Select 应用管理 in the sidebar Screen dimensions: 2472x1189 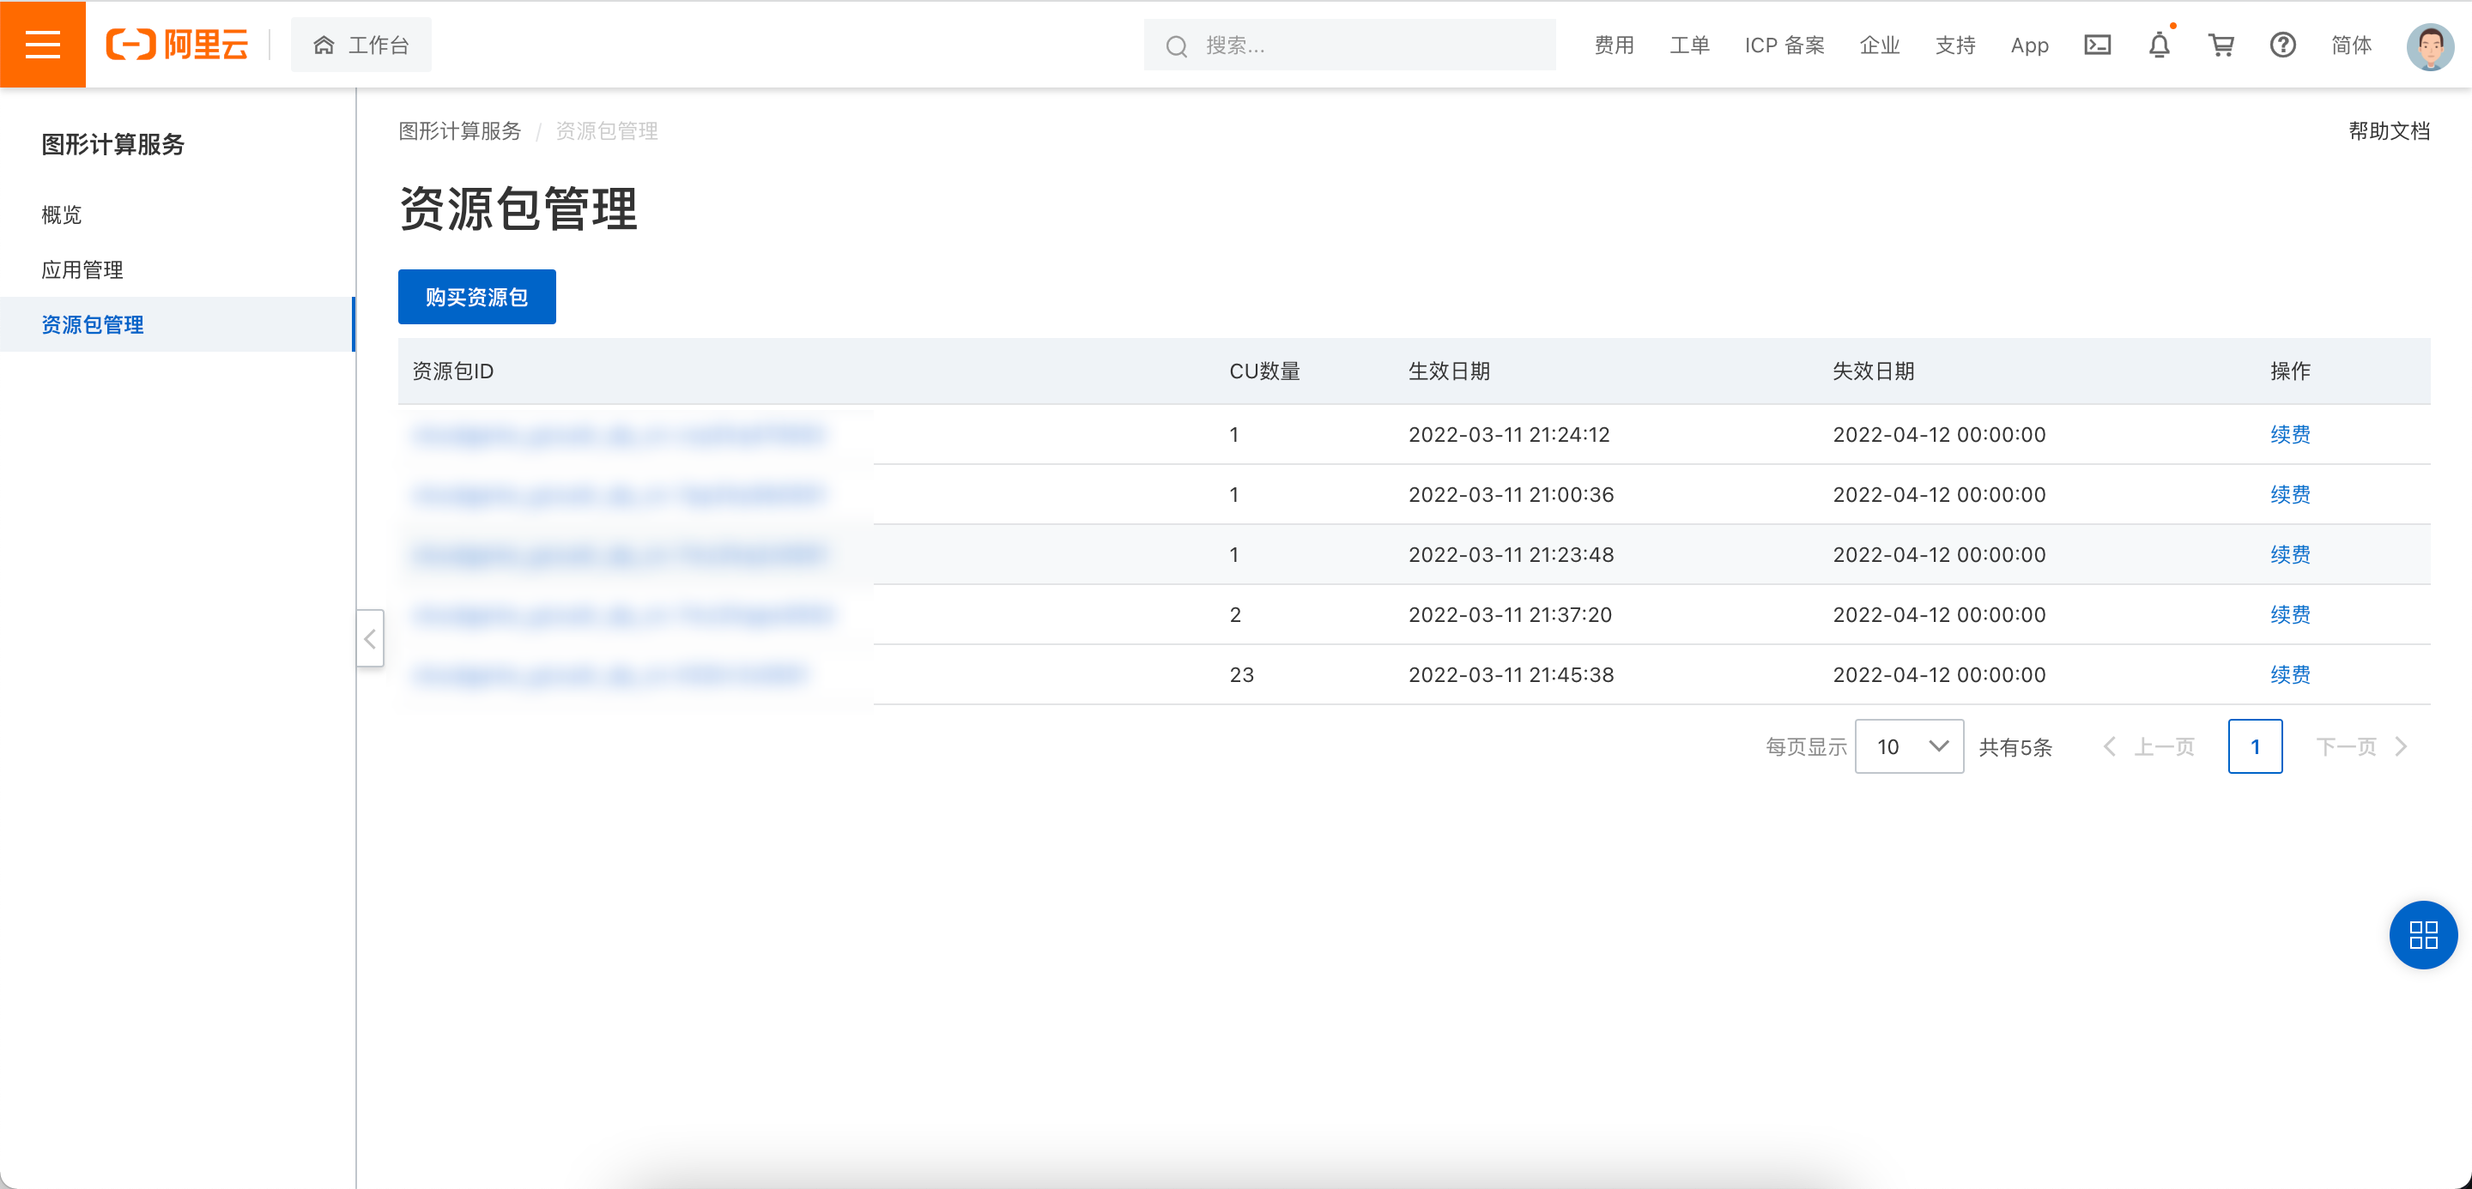(x=82, y=269)
